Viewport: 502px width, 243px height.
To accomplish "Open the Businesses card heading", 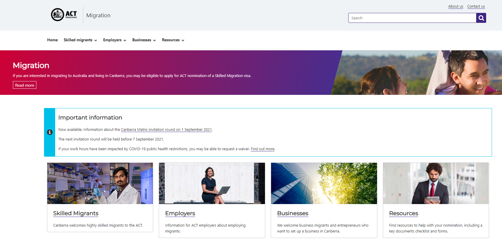I will 293,213.
